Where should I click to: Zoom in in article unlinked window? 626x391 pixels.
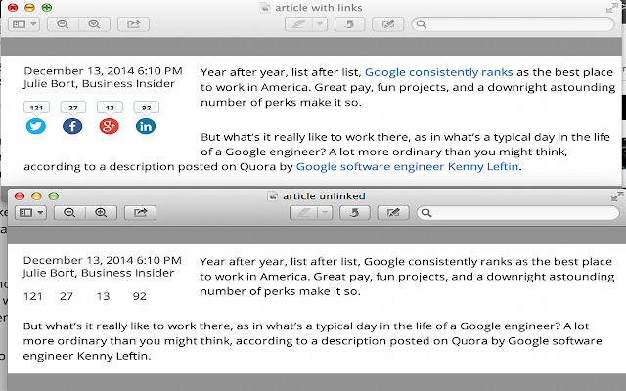(101, 213)
